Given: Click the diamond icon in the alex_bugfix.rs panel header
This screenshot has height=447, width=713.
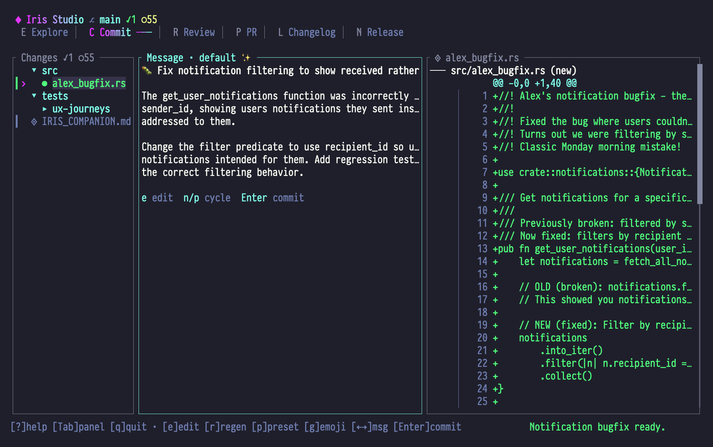Looking at the screenshot, I should coord(437,58).
